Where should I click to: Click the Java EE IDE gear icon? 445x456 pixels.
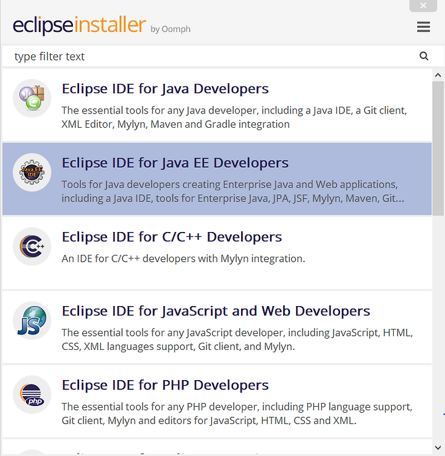coord(32,172)
